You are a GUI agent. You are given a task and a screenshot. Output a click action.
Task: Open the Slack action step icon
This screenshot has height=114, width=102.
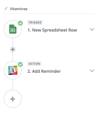point(13,70)
